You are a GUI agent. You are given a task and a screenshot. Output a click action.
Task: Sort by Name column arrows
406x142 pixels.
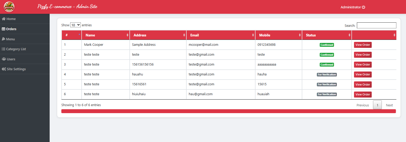click(127, 35)
